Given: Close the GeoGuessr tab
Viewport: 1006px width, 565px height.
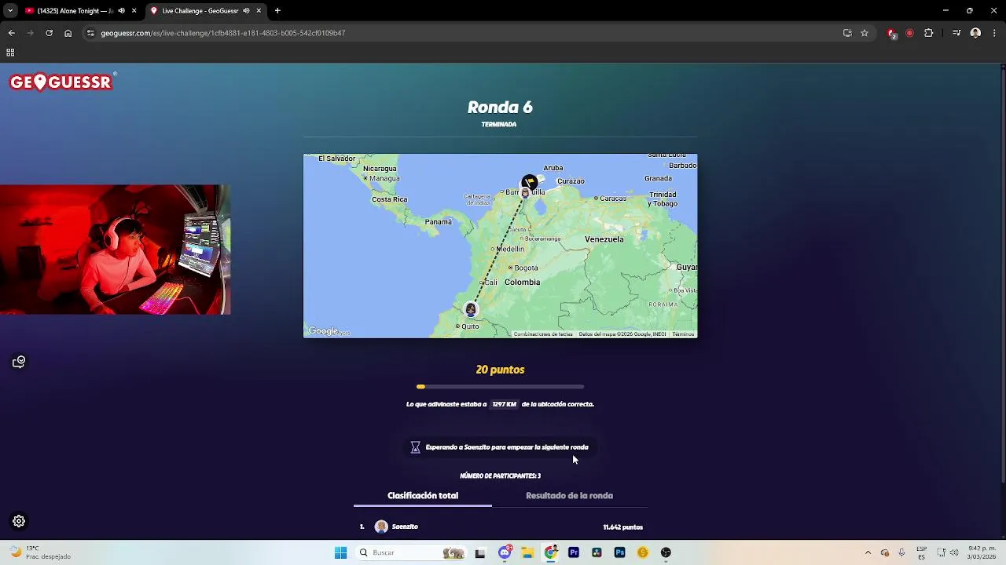Looking at the screenshot, I should [259, 11].
